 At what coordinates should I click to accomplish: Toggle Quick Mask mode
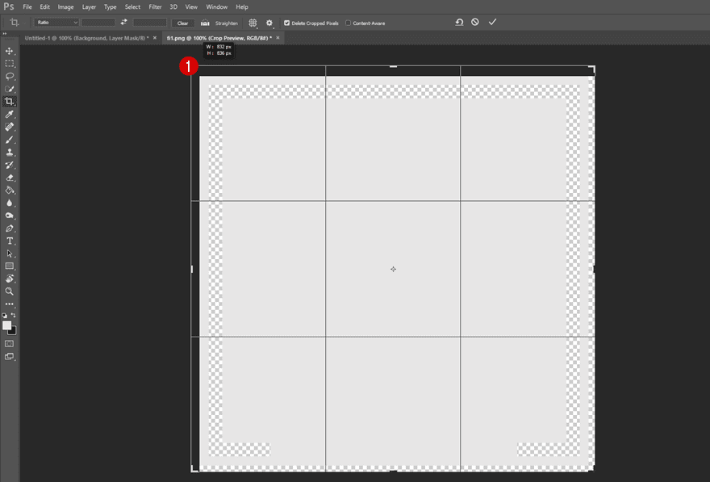9,344
